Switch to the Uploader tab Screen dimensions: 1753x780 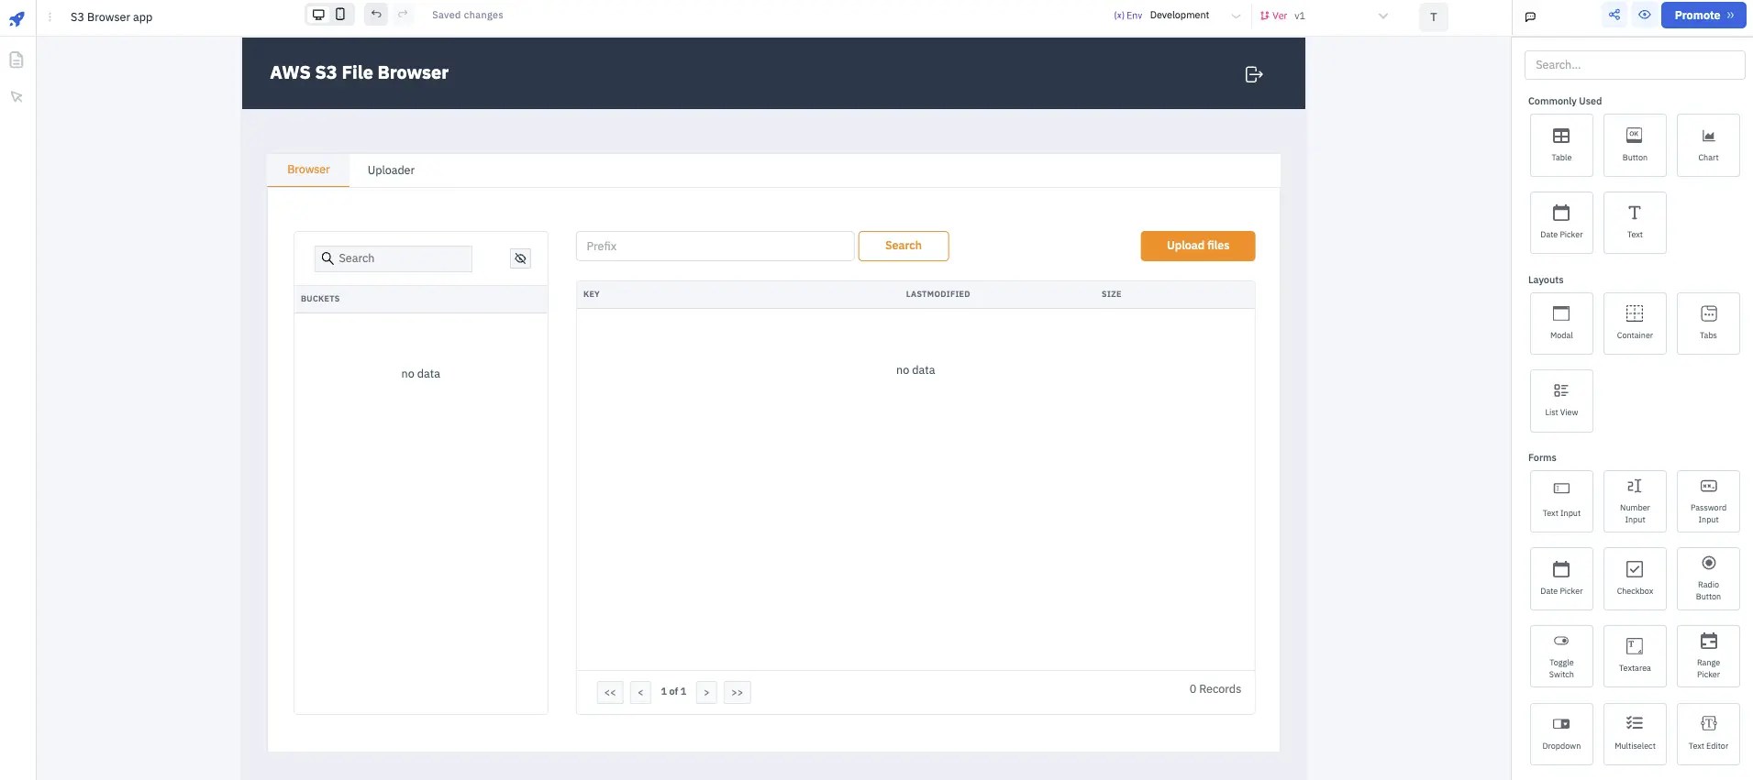[x=391, y=170]
